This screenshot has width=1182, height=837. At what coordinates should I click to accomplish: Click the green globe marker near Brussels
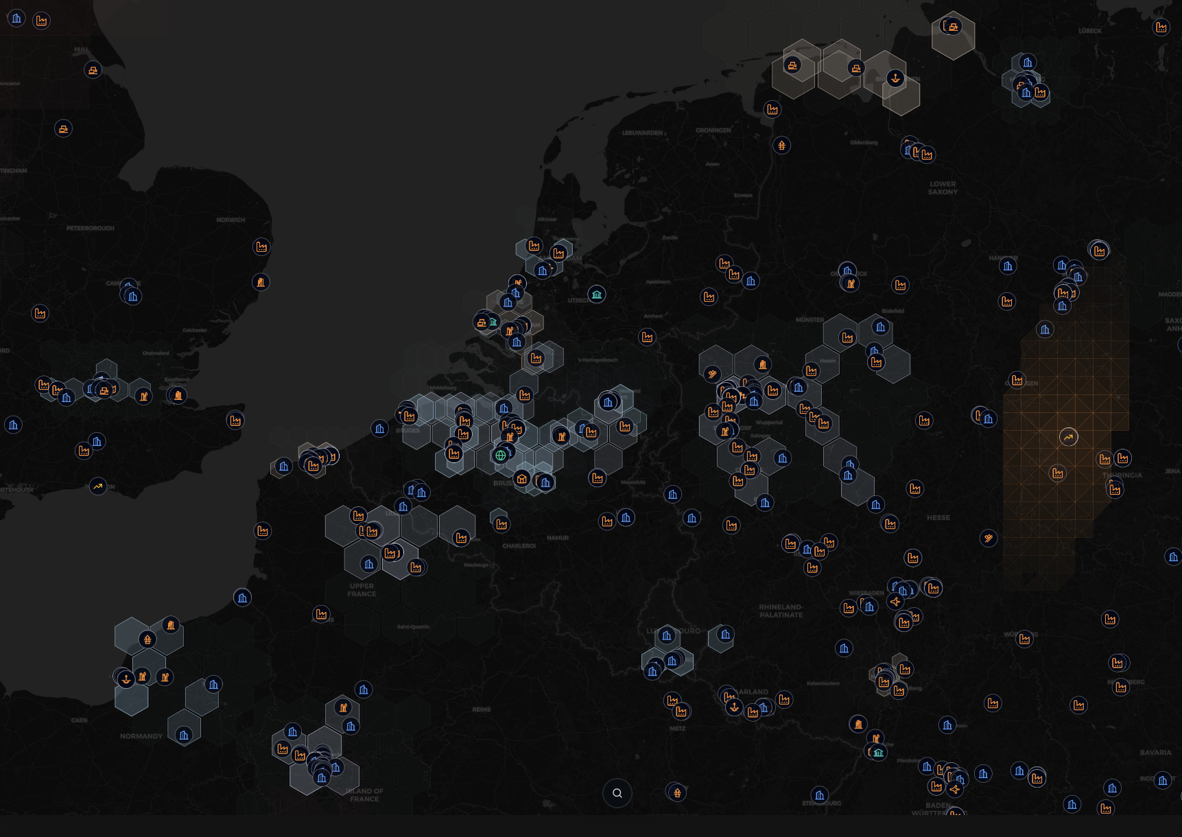[x=501, y=455]
